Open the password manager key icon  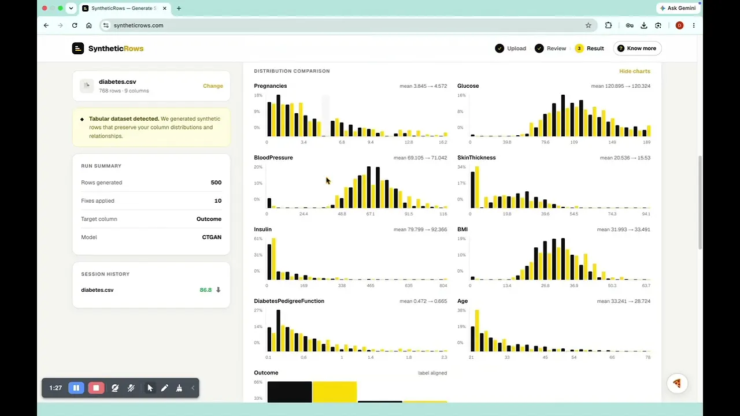tap(630, 25)
